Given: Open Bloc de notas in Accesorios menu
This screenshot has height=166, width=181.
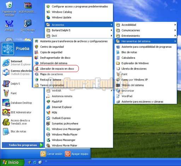Looking at the screenshot, I should click(x=146, y=52).
